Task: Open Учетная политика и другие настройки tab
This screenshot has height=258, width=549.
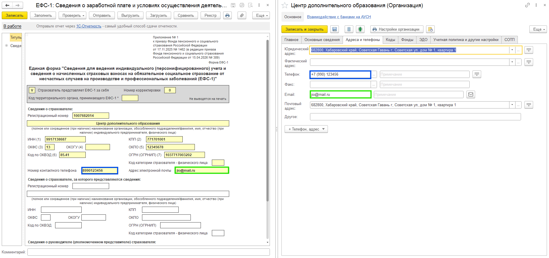Action: 466,40
